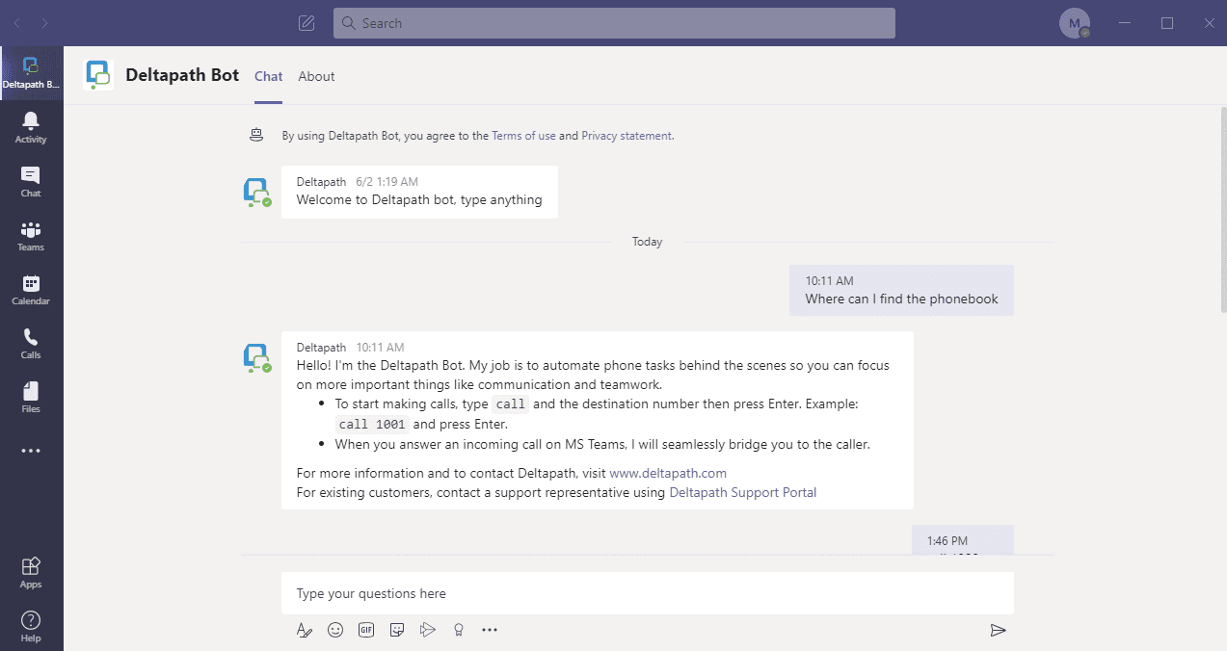Expand more apps ellipsis in left sidebar
Viewport: 1227px width, 651px height.
(x=31, y=451)
